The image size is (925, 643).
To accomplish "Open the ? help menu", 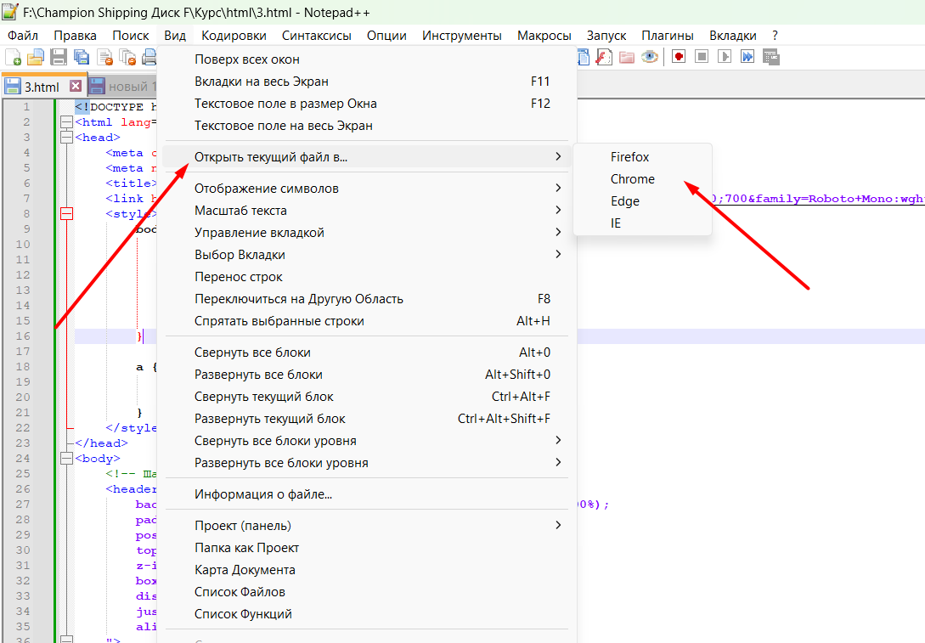I will tap(775, 36).
